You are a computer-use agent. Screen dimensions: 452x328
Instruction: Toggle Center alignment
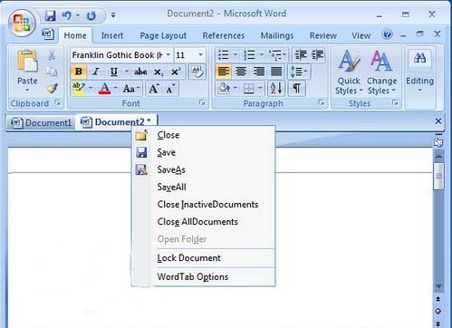(x=241, y=72)
